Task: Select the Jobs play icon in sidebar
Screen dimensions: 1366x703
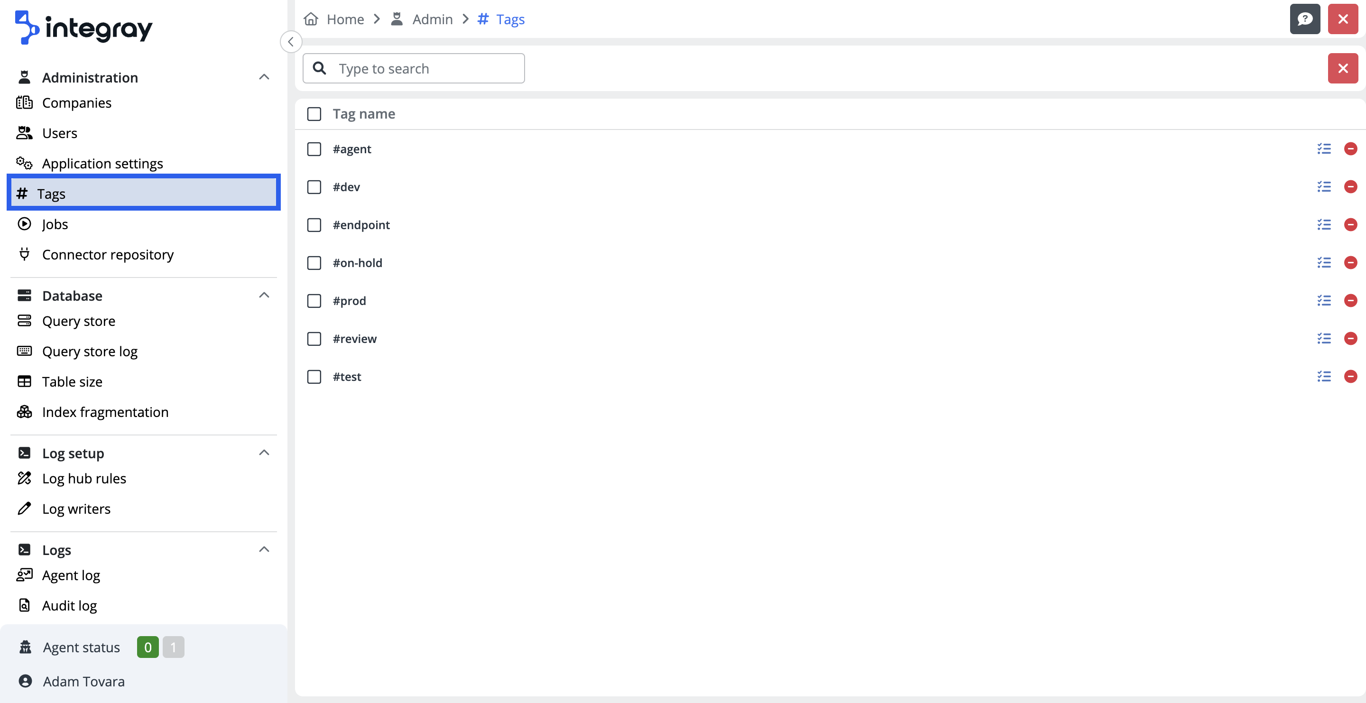Action: (24, 224)
